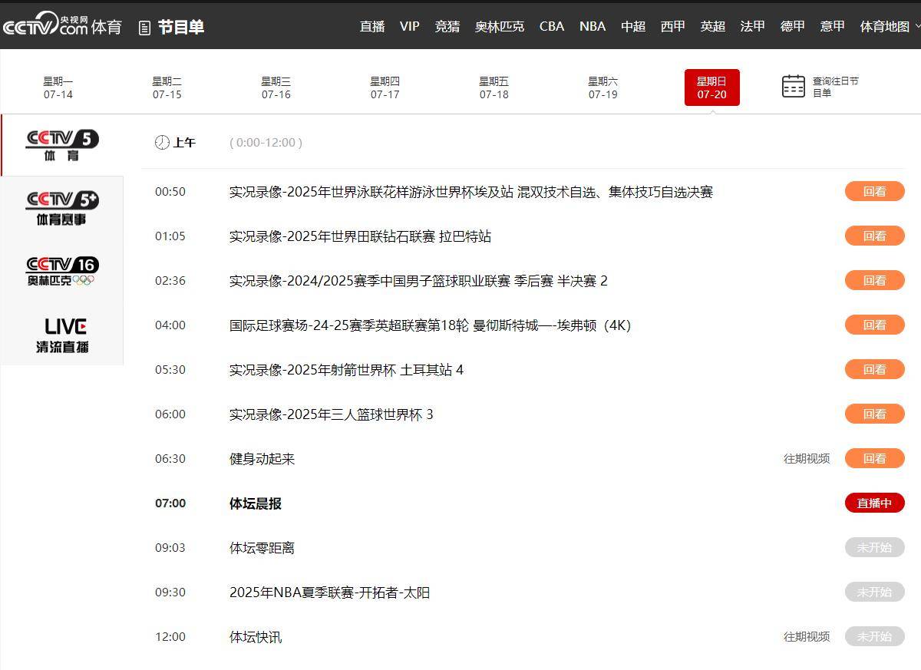Select the CCTV5+ 体育赛事 channel logo
The width and height of the screenshot is (921, 670).
point(62,208)
